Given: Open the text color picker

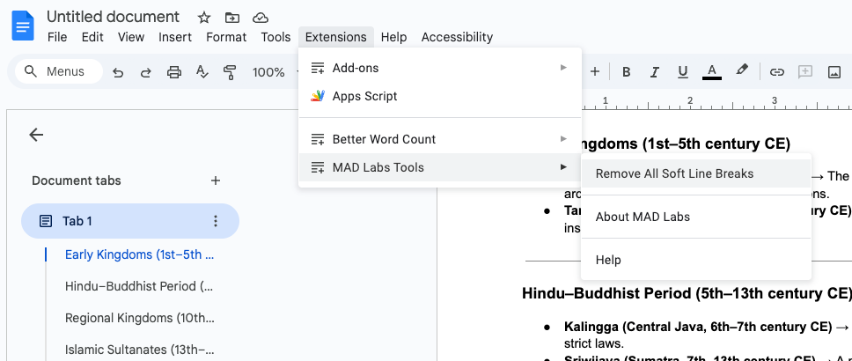Looking at the screenshot, I should click(712, 72).
